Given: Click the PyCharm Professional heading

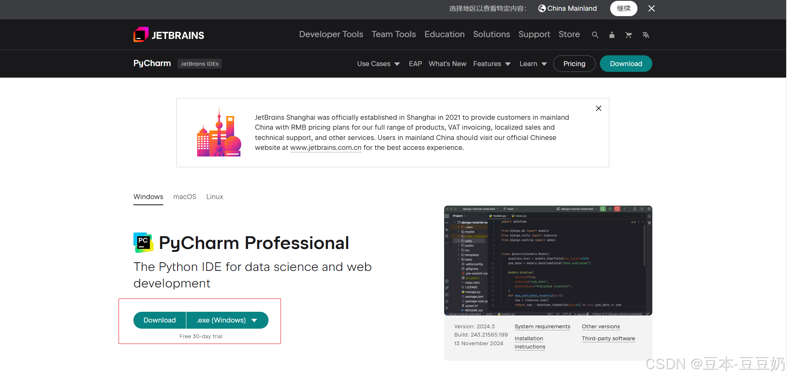Looking at the screenshot, I should pos(254,243).
